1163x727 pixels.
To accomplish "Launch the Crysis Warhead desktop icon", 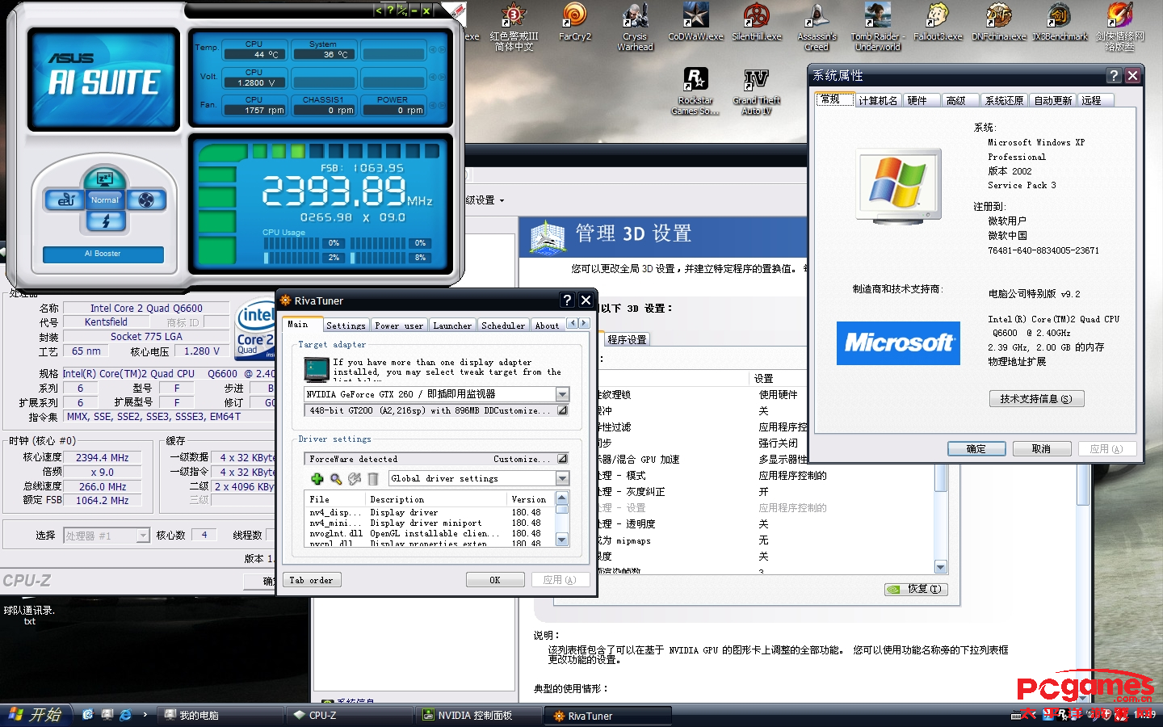I will coord(636,27).
